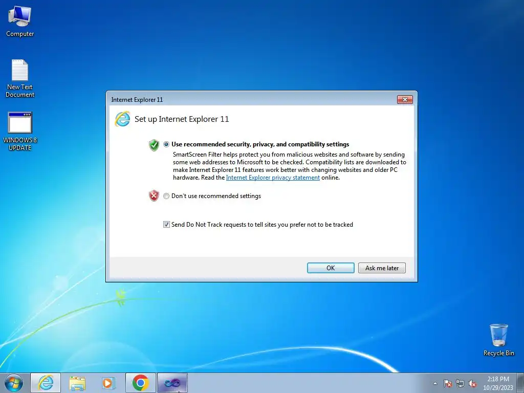Viewport: 524px width, 393px height.
Task: Click the OK button
Action: (x=331, y=268)
